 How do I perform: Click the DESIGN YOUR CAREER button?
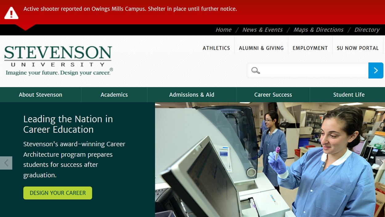(x=58, y=193)
